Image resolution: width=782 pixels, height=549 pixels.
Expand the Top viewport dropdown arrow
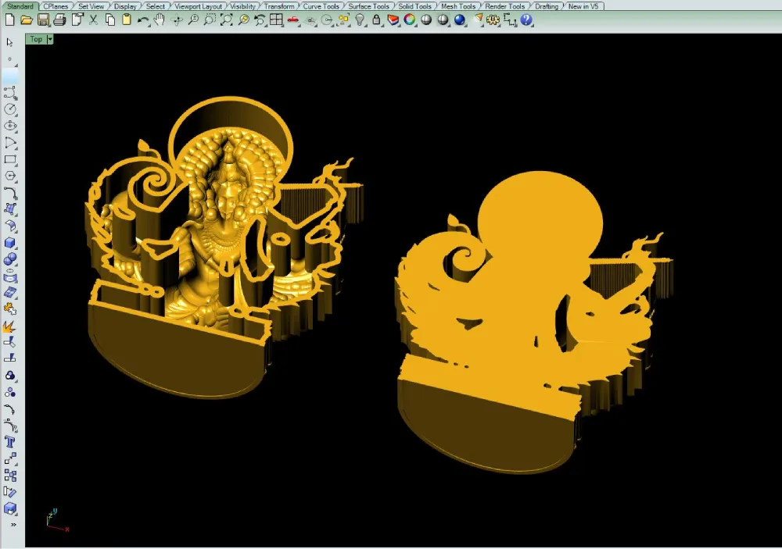click(x=50, y=39)
